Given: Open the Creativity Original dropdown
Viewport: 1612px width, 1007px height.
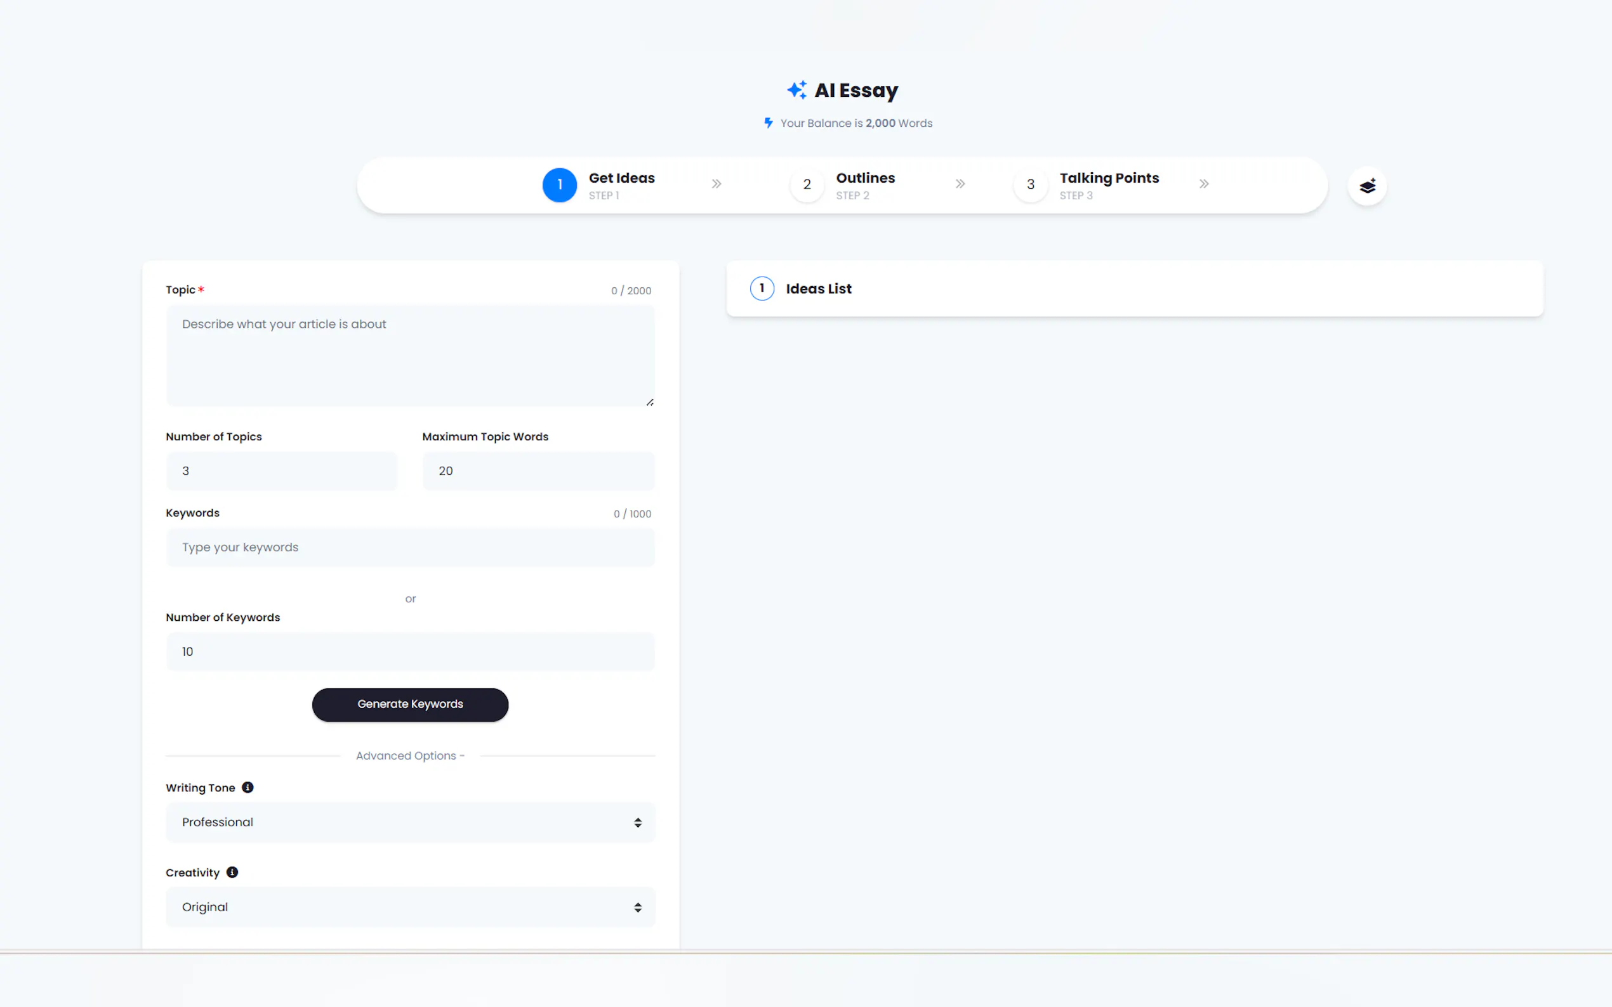Looking at the screenshot, I should (x=410, y=906).
